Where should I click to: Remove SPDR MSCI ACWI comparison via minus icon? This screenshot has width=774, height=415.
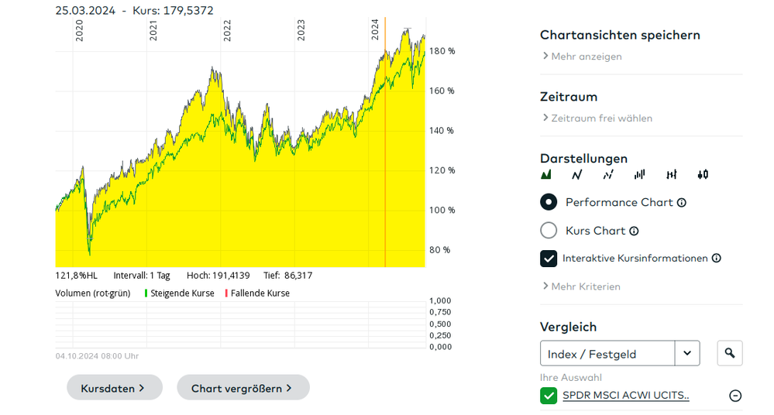click(x=735, y=396)
